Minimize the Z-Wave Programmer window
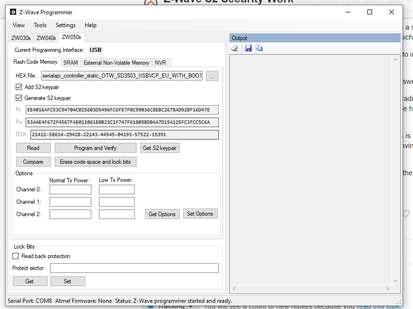 (348, 12)
